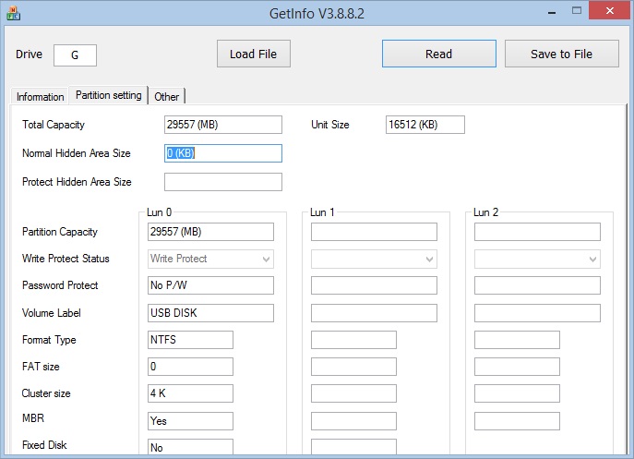Image resolution: width=634 pixels, height=459 pixels.
Task: Click Lun 2 Password Protect field
Action: [x=537, y=285]
